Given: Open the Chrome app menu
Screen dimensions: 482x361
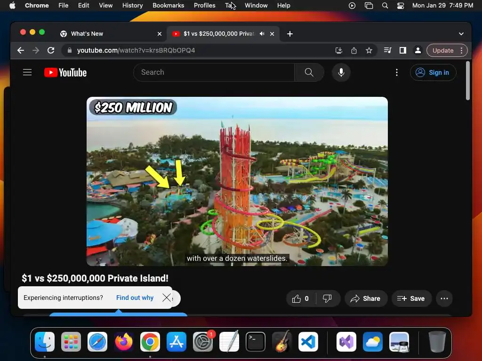Looking at the screenshot, I should pyautogui.click(x=37, y=6).
